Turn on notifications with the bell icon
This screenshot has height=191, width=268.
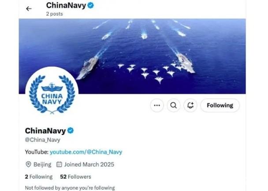coord(190,105)
